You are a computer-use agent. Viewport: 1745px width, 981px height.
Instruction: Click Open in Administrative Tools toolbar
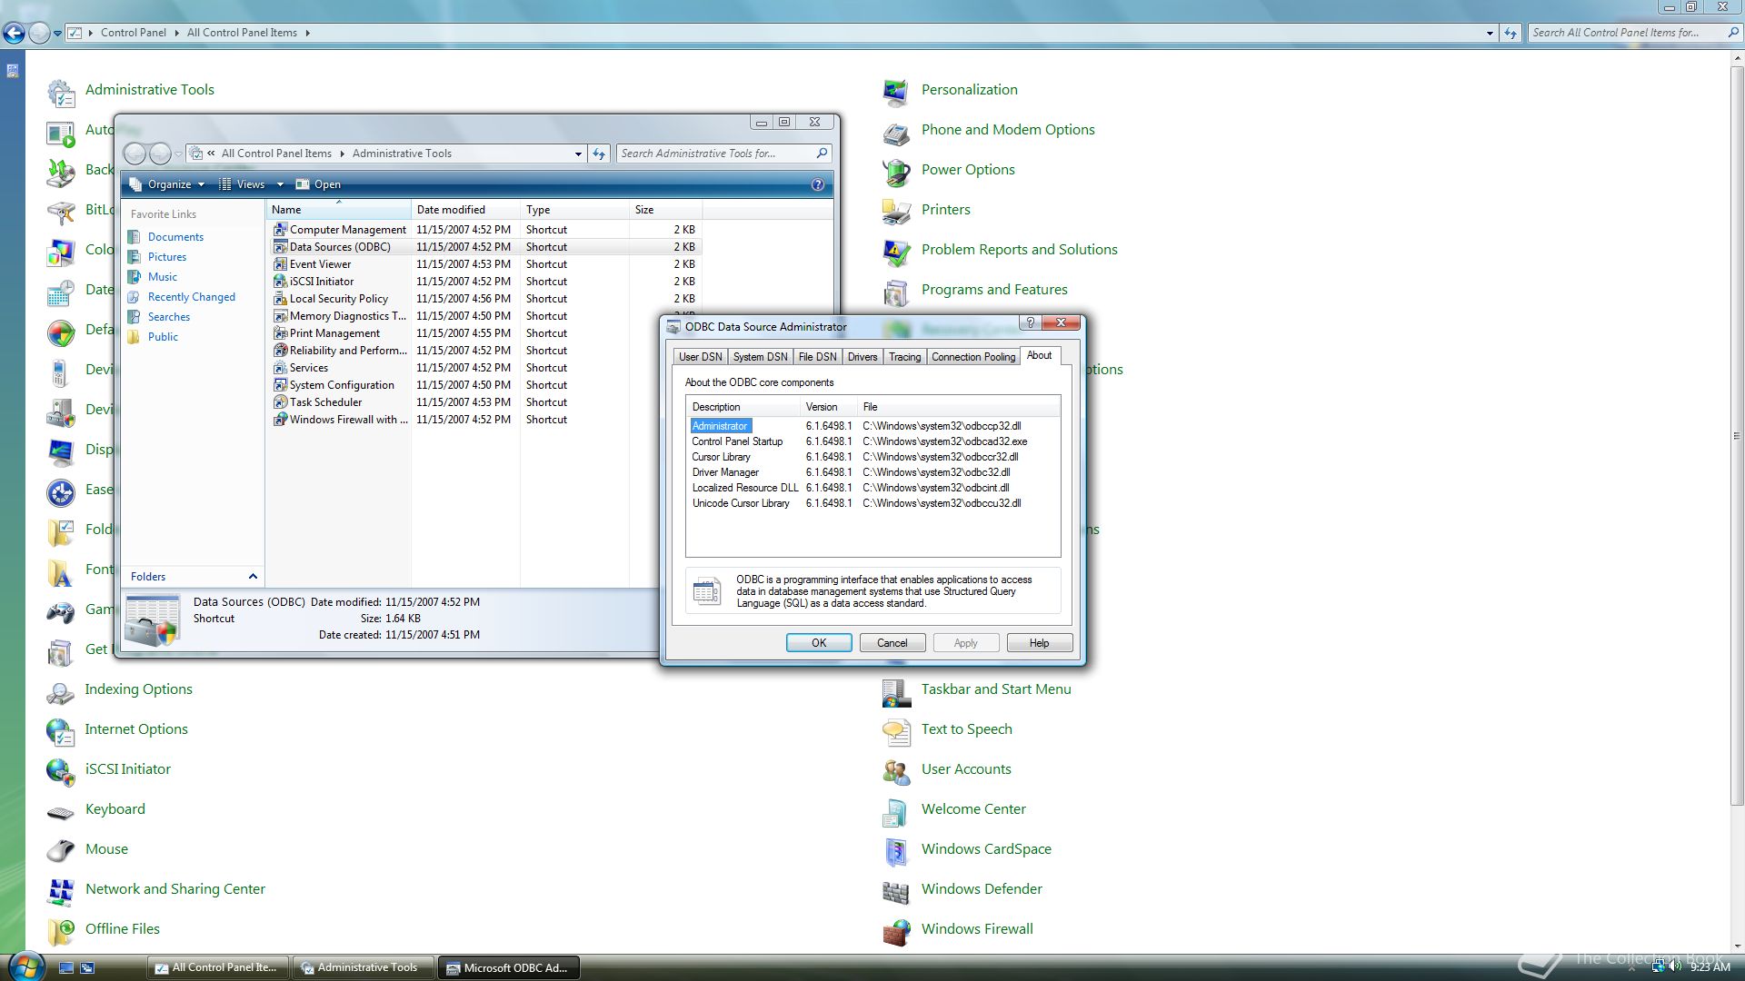click(x=318, y=184)
